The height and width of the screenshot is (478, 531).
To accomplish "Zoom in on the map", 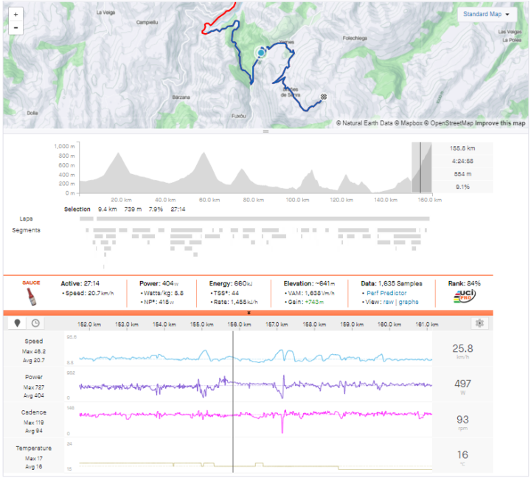I will point(15,14).
